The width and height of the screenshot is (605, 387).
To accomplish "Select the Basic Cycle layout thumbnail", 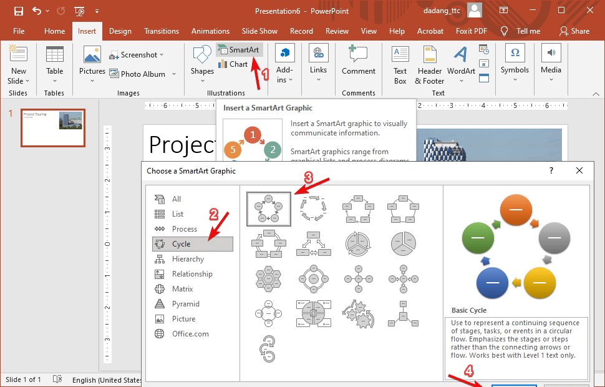I will [269, 208].
